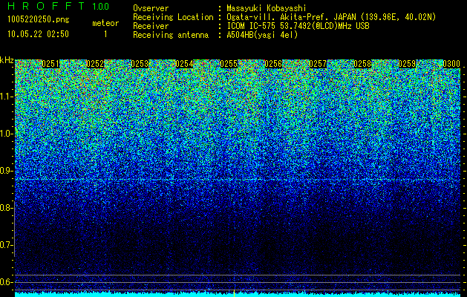Click the observer name Masayuki Kobayashi
Image resolution: width=467 pixels, height=297 pixels.
pyautogui.click(x=267, y=8)
